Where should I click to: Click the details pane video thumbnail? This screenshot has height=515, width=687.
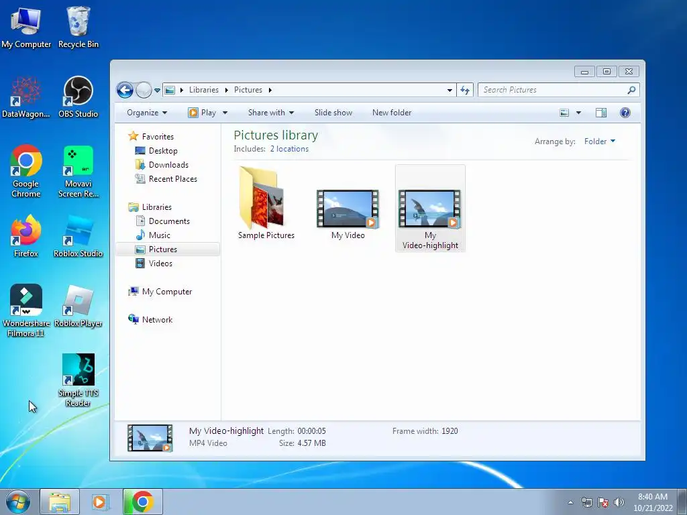(x=150, y=438)
